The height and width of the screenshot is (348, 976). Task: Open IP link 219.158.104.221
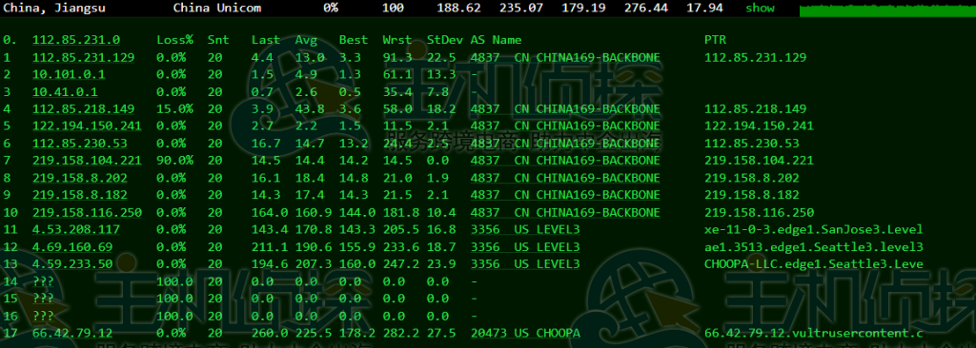point(87,161)
